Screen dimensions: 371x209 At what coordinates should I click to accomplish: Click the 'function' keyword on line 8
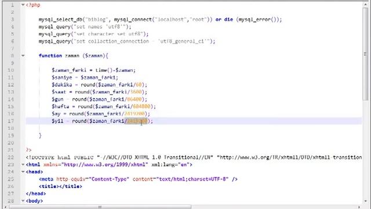coord(50,56)
